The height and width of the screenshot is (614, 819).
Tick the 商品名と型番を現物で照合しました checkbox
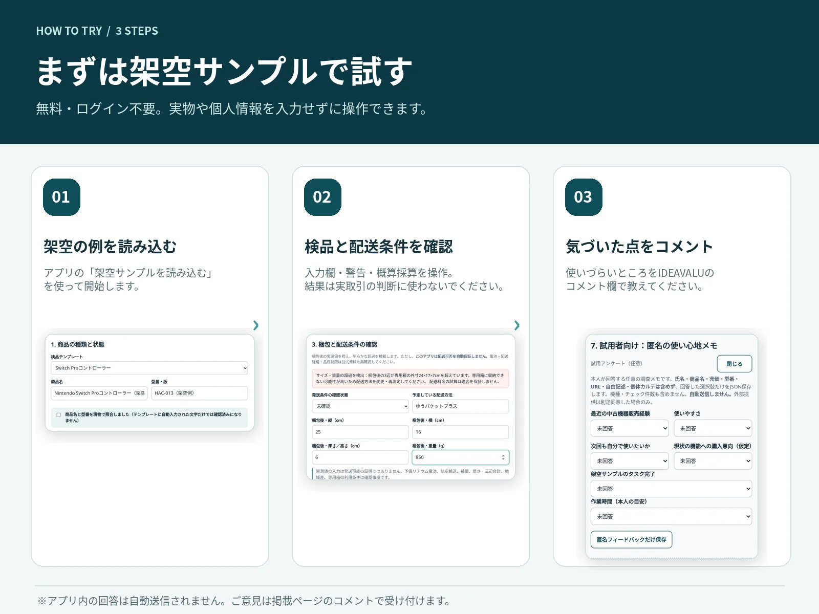pos(59,415)
